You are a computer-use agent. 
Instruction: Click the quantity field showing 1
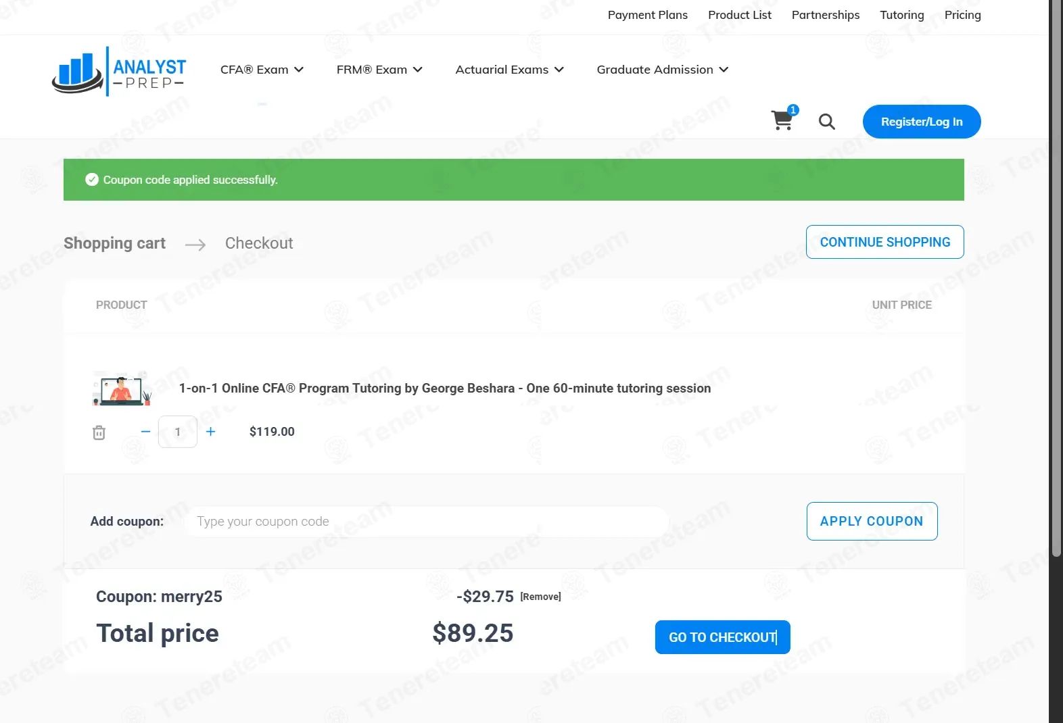(x=178, y=432)
